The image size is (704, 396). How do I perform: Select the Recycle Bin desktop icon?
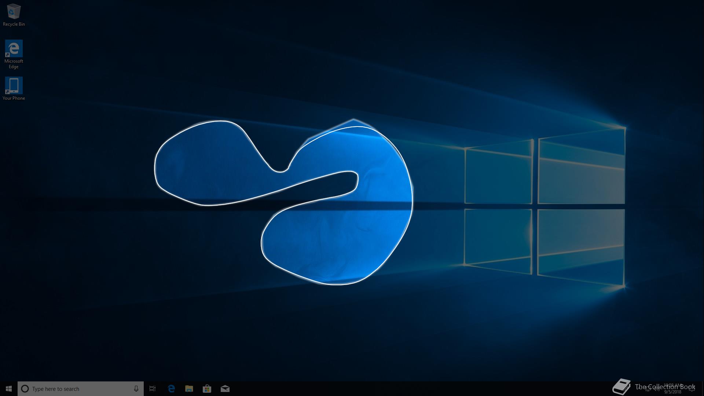pyautogui.click(x=14, y=15)
